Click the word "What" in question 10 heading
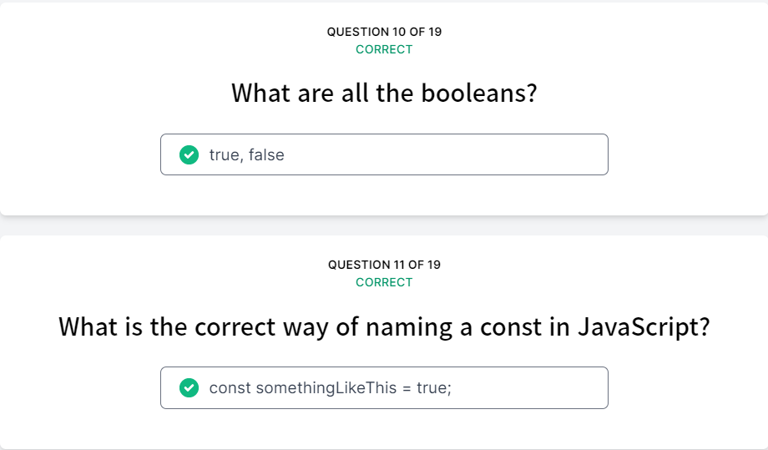This screenshot has width=768, height=450. click(x=260, y=93)
